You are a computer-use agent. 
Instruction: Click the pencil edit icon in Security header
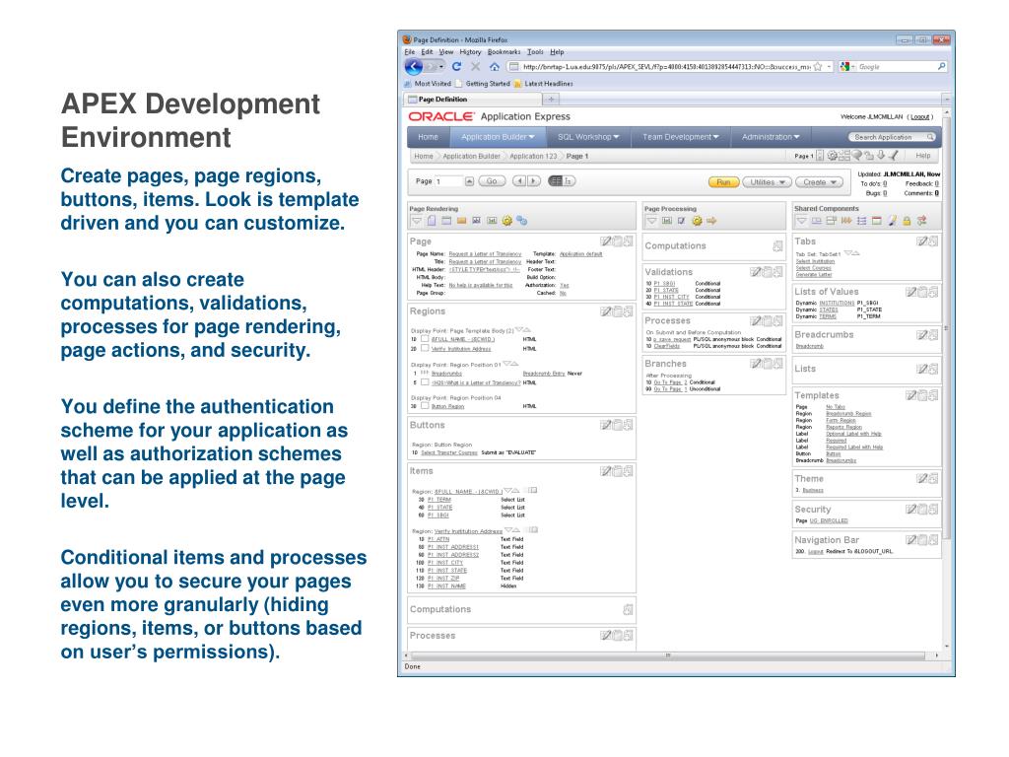coord(911,510)
